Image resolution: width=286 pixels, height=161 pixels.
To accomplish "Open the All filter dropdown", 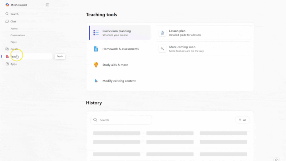I will (242, 120).
